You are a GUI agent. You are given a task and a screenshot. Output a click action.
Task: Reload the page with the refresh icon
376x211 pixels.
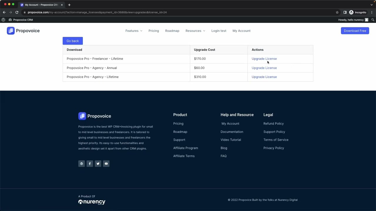point(17,12)
